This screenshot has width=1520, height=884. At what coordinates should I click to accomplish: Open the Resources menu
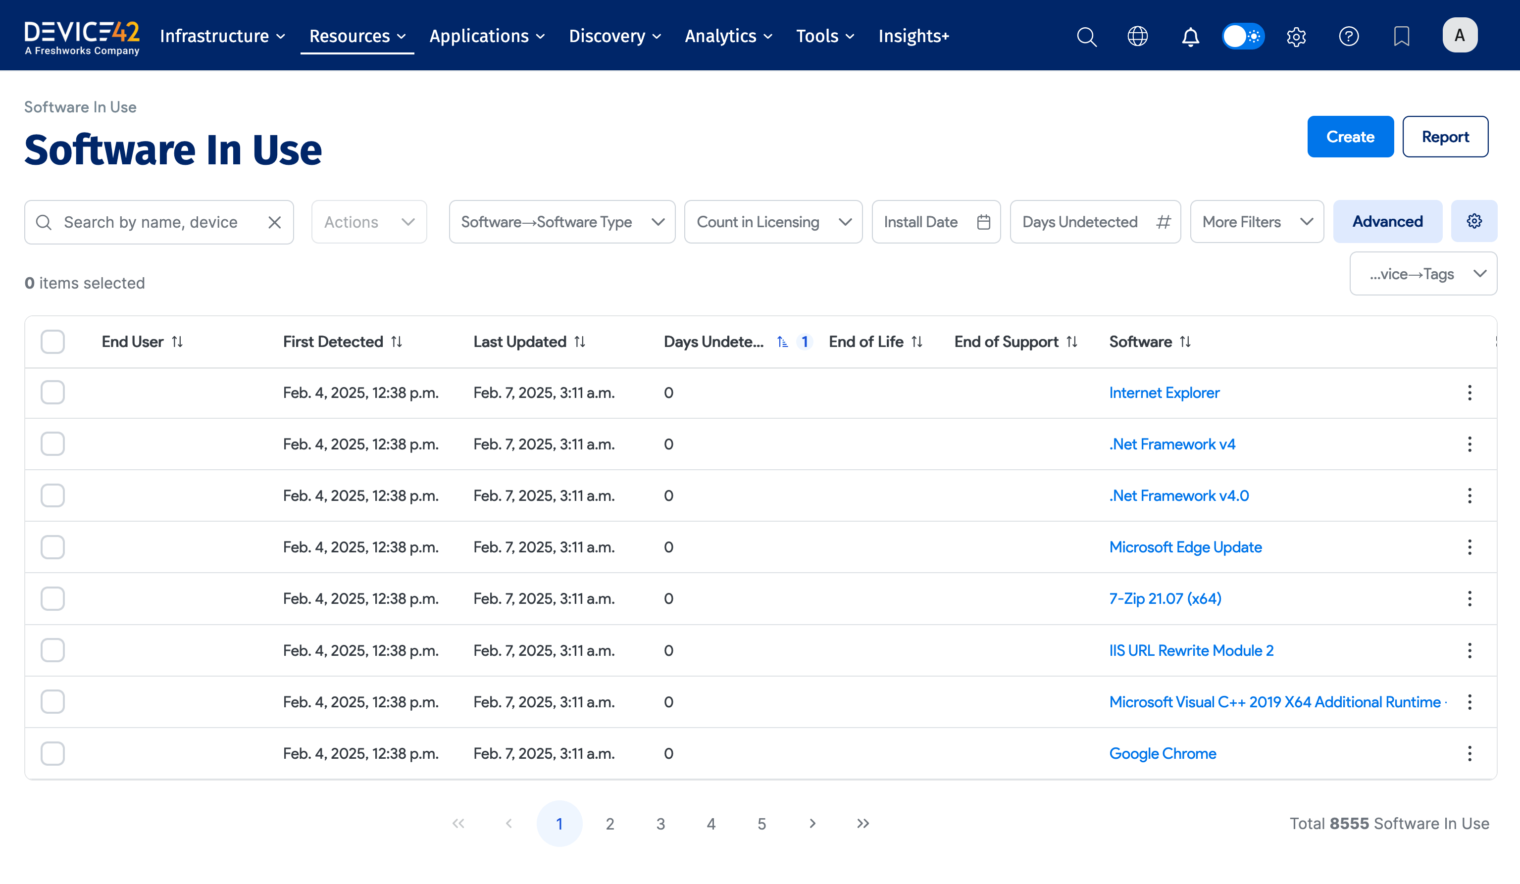357,36
